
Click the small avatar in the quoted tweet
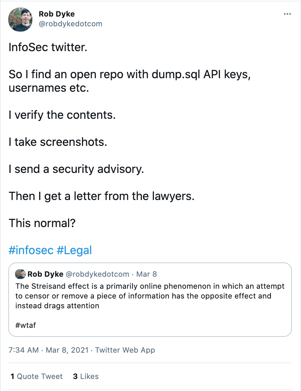[x=21, y=274]
